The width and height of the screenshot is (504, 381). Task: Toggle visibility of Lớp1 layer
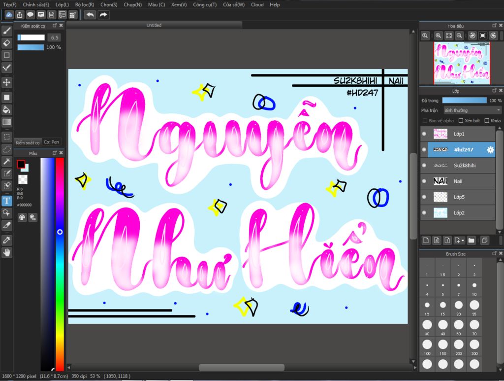coord(424,134)
